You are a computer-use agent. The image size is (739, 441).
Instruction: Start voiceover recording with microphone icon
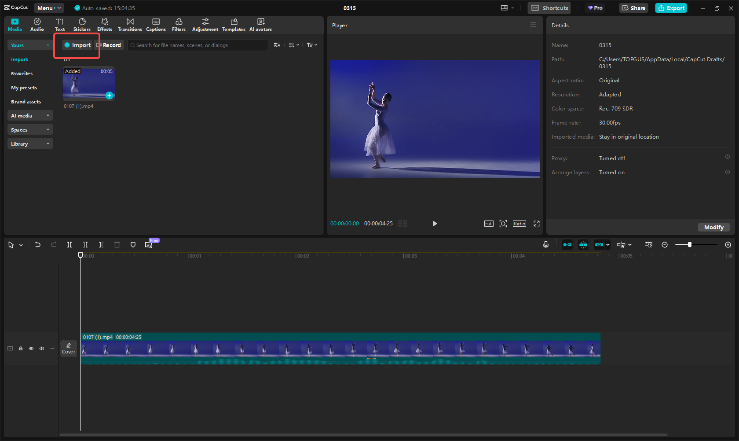click(x=545, y=245)
